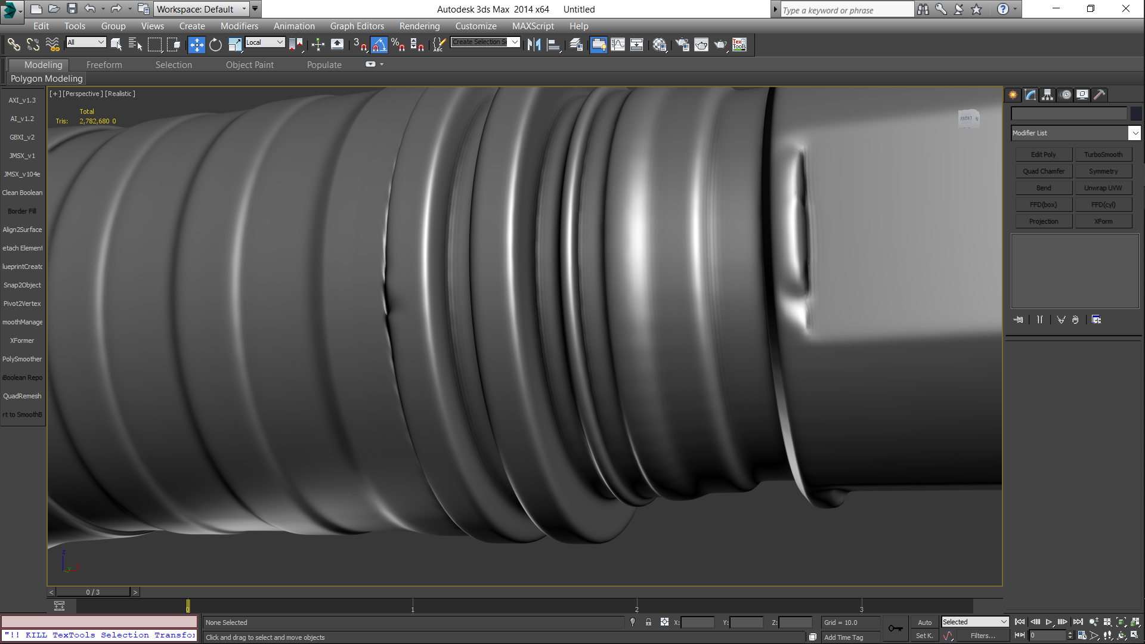1145x644 pixels.
Task: Open the Rendered Frame Window
Action: [701, 45]
